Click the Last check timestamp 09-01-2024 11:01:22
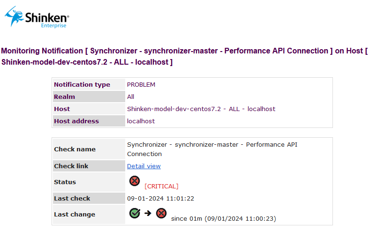Image resolution: width=370 pixels, height=231 pixels. click(160, 198)
